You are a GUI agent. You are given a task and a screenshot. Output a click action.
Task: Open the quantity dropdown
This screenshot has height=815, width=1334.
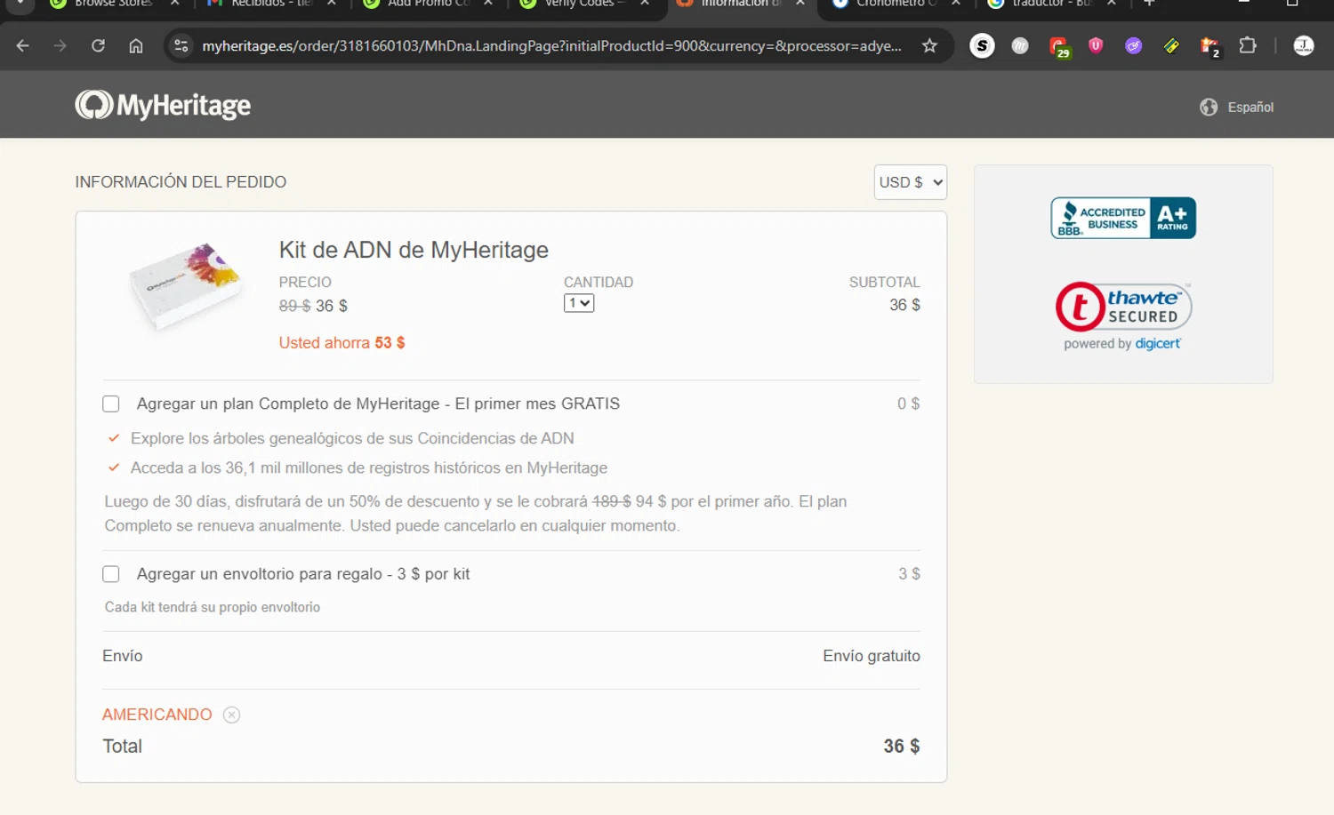[x=579, y=303]
